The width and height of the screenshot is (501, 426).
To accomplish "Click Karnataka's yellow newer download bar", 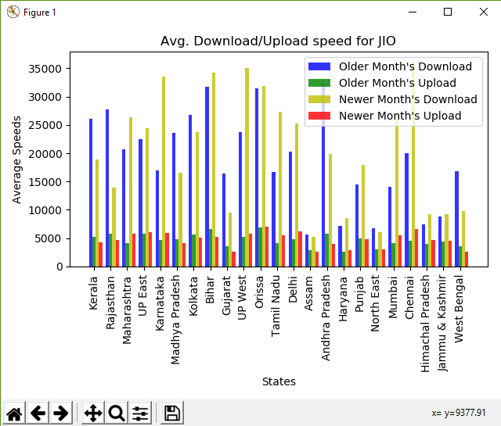I will [164, 172].
